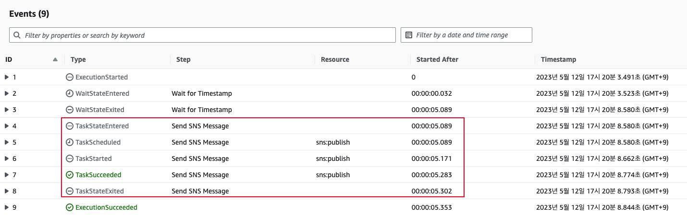Expand event row 7 TaskSucceeded
This screenshot has width=687, height=215.
click(x=7, y=175)
